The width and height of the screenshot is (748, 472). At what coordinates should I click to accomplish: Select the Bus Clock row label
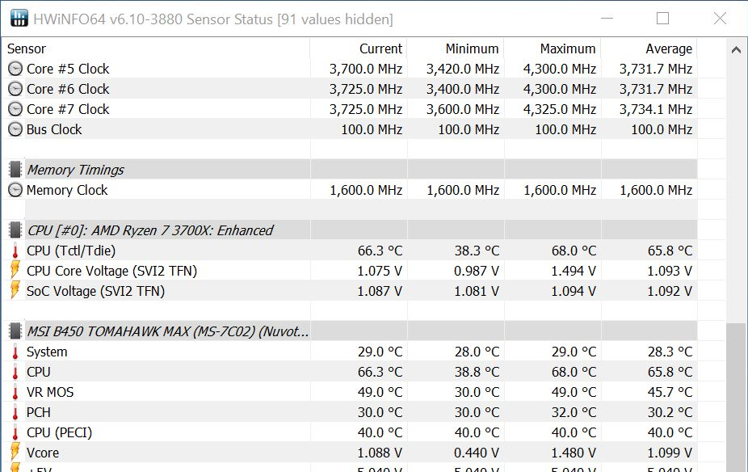54,129
